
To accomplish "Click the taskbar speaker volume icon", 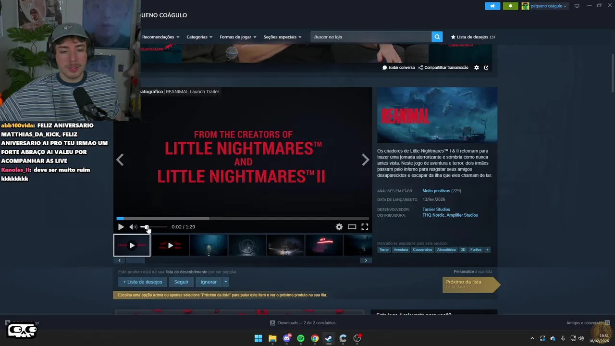I will (581, 338).
